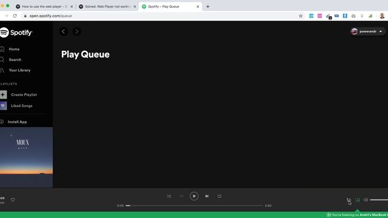
Task: Toggle repeat in the player bar
Action: coord(219,196)
